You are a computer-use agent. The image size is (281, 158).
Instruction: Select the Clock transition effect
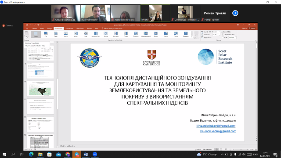click(x=166, y=34)
